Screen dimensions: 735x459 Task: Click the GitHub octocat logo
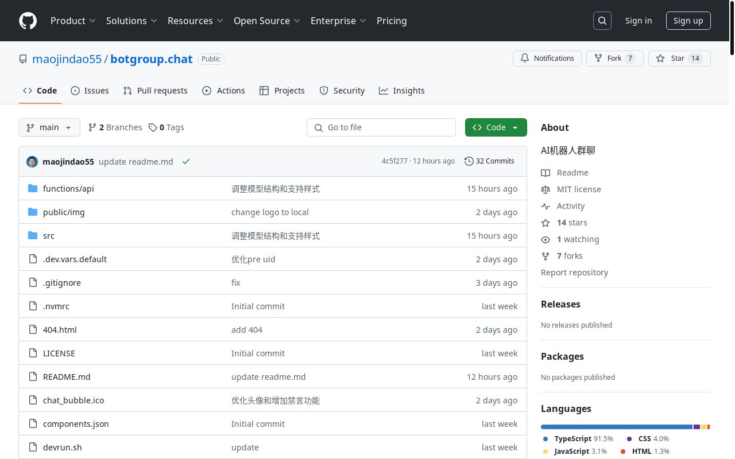[x=28, y=21]
